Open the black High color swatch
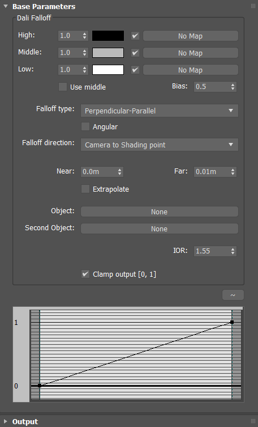The height and width of the screenshot is (427, 258). [x=108, y=36]
